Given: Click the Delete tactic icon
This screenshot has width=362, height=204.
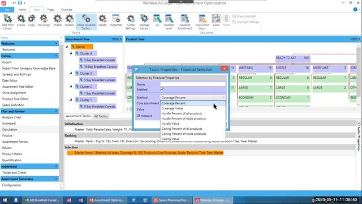Looking at the screenshot, I should 102,21.
